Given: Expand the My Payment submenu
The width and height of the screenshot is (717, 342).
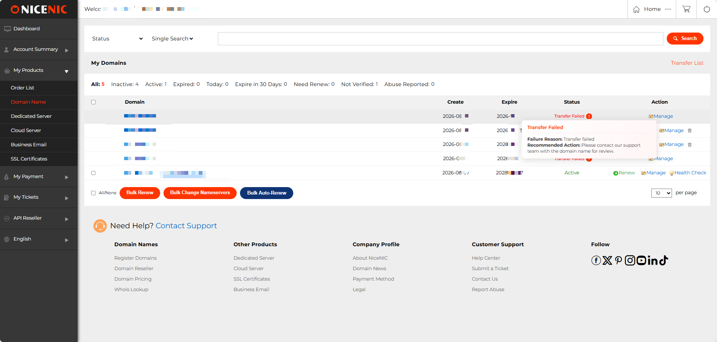Looking at the screenshot, I should click(x=39, y=177).
